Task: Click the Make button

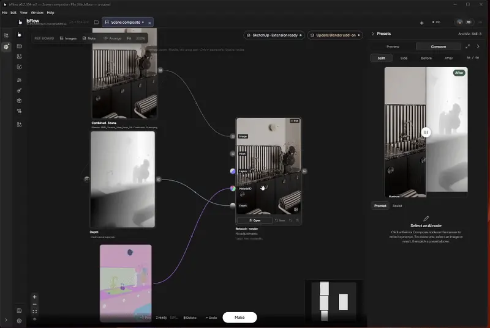Action: click(x=239, y=318)
